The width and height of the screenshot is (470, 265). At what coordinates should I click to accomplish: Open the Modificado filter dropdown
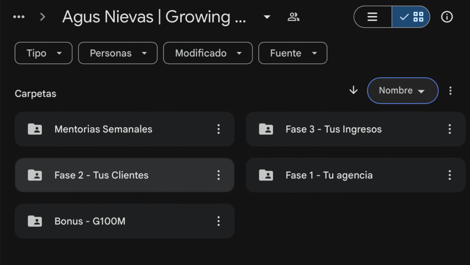pos(208,53)
